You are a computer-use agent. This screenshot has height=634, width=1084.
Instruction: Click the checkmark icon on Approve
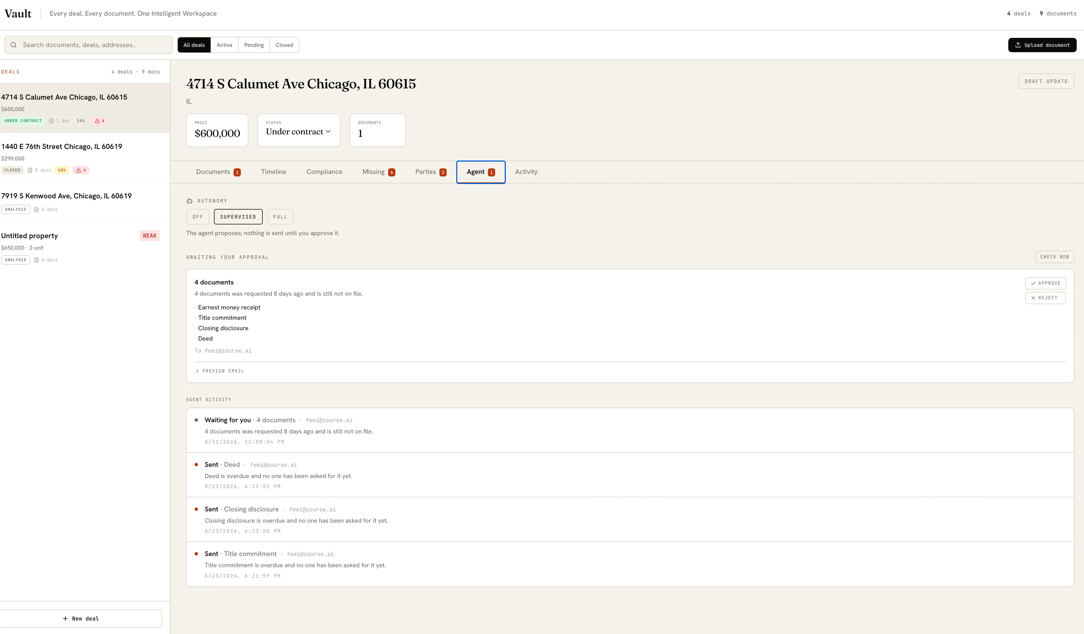[1033, 283]
